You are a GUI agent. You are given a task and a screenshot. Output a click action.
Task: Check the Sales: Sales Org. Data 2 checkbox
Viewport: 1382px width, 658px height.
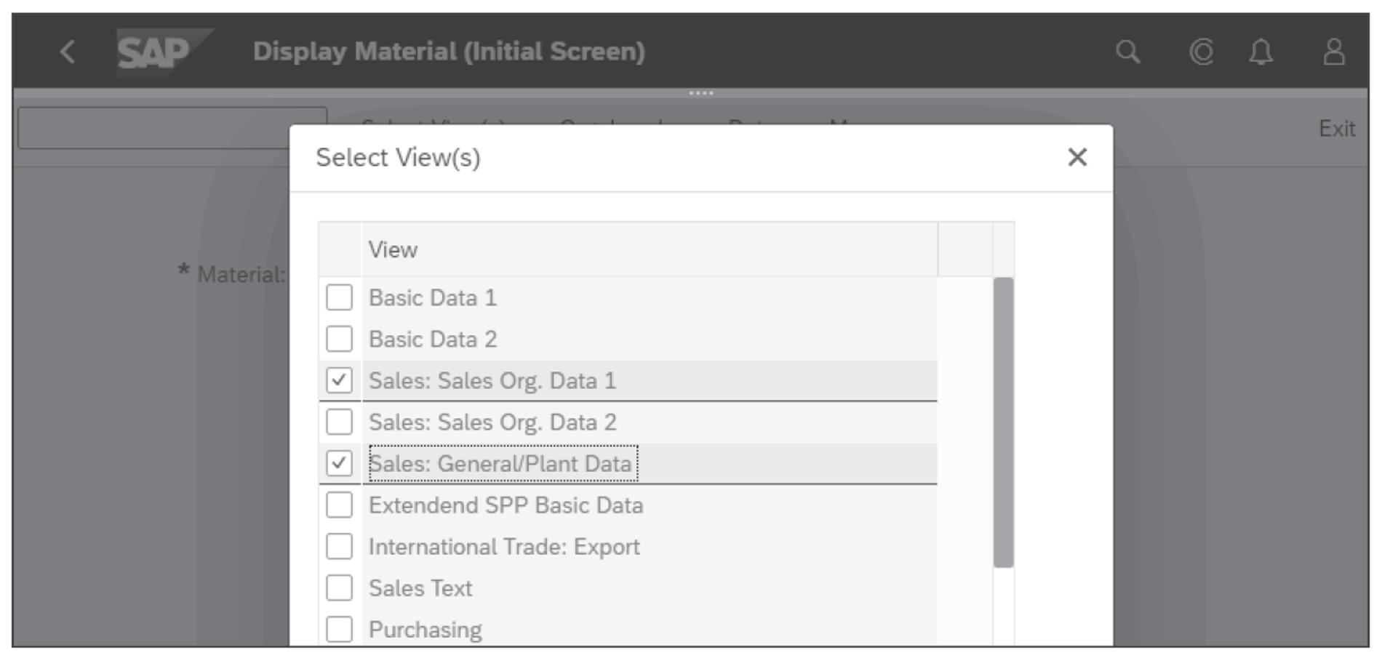(x=339, y=422)
